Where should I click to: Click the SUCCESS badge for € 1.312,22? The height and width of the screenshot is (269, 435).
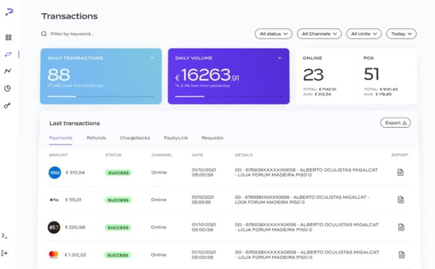pyautogui.click(x=117, y=255)
